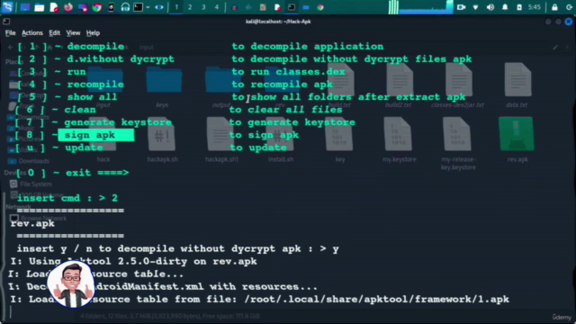Launch the text editor from the panel
Viewport: 576px width, 324px height.
point(54,7)
